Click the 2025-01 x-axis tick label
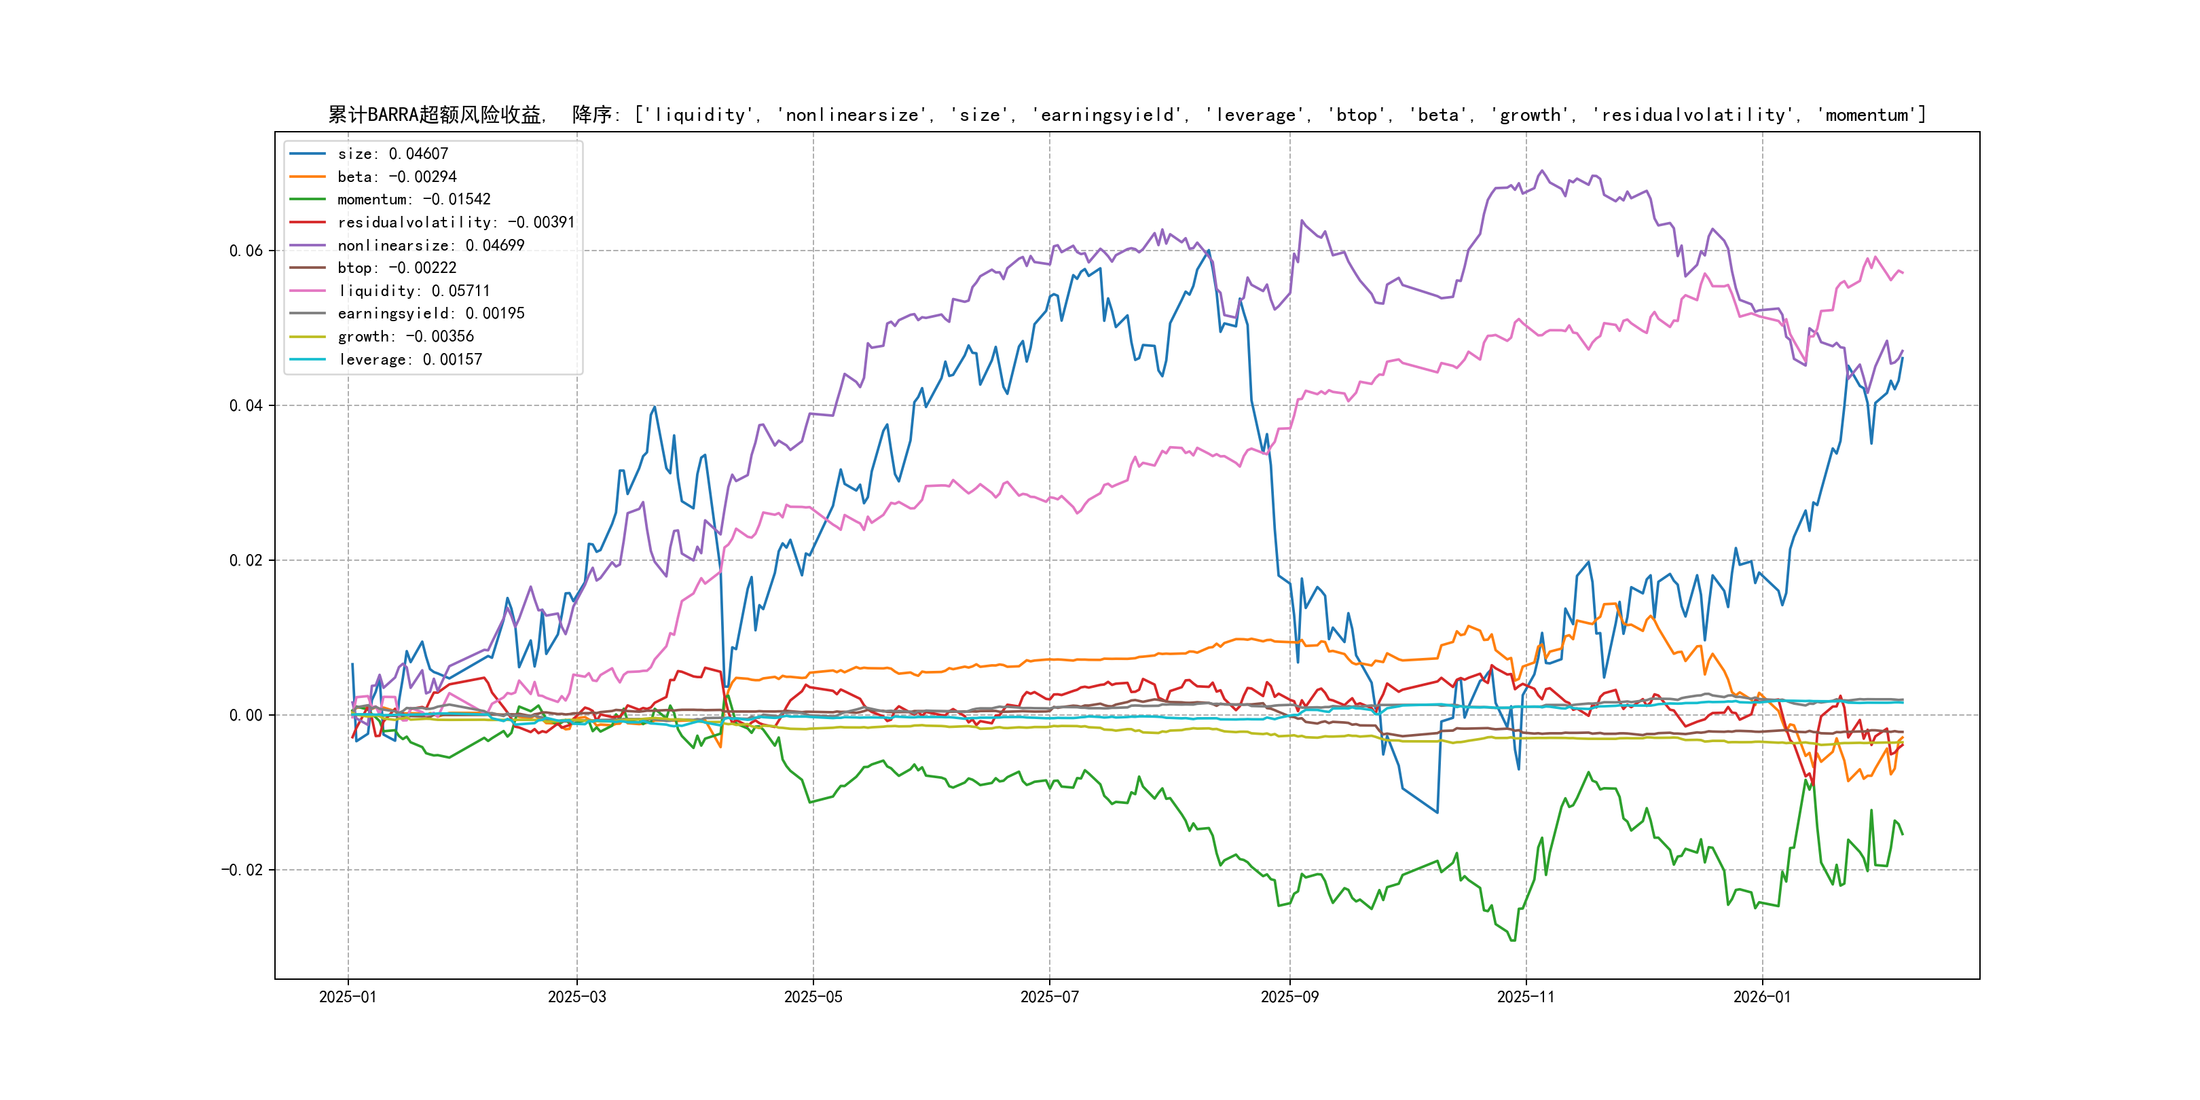Image resolution: width=2200 pixels, height=1100 pixels. [x=348, y=997]
